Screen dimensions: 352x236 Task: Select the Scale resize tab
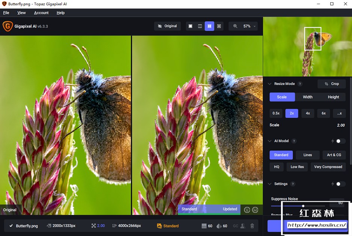click(282, 97)
